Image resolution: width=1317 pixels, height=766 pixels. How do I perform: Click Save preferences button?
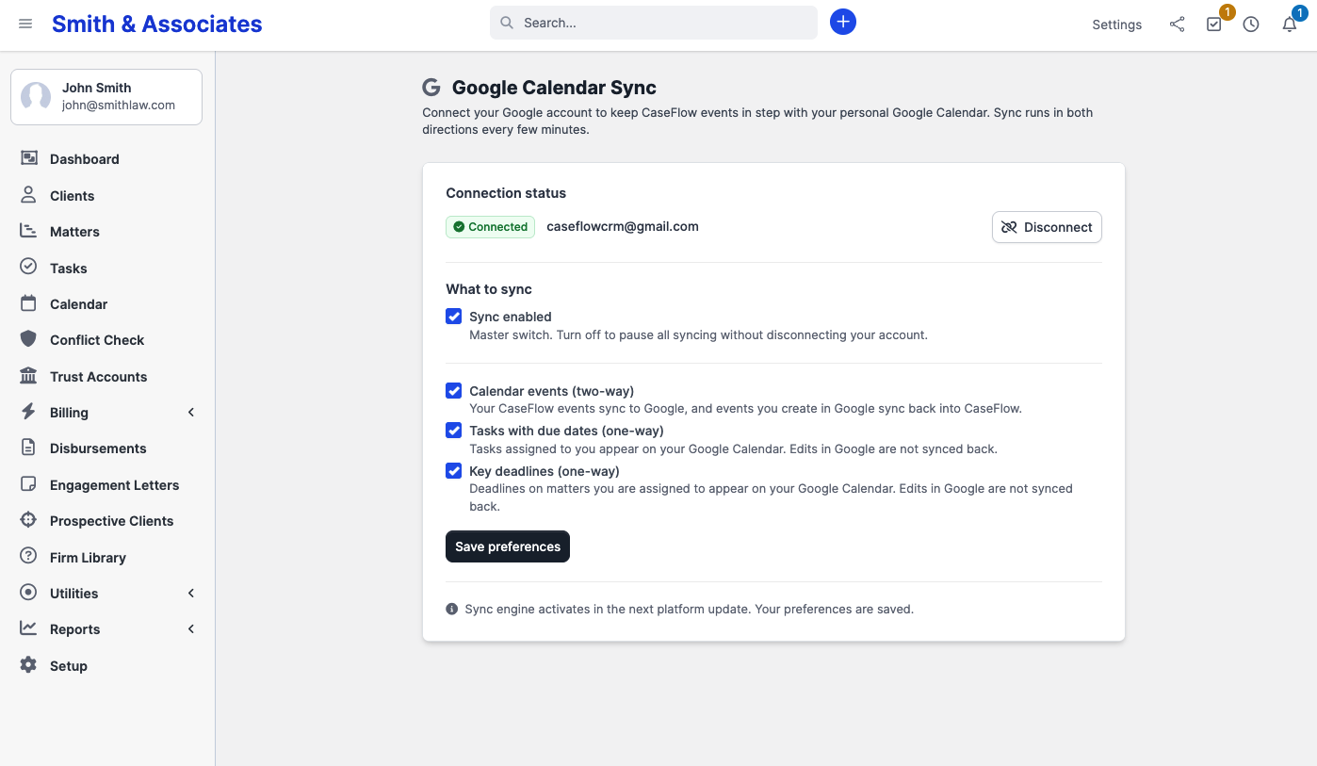pos(508,546)
